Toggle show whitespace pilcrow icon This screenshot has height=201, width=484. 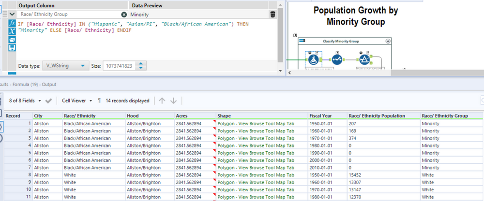point(99,100)
